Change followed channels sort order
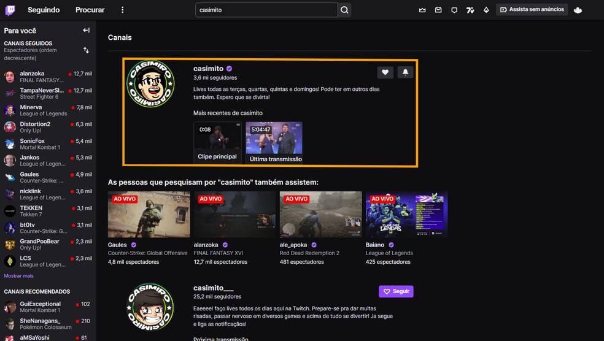Image resolution: width=604 pixels, height=341 pixels. pos(86,50)
